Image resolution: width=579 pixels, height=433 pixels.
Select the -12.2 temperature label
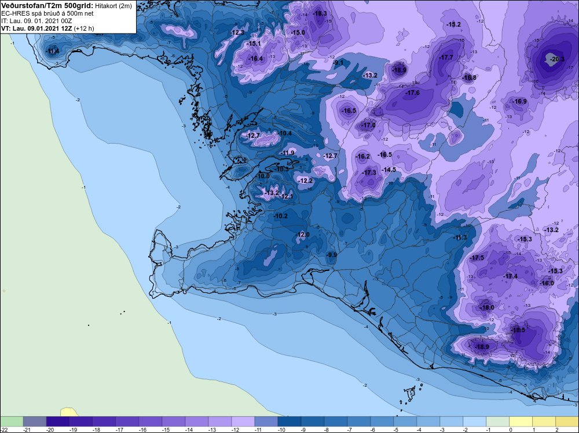click(x=306, y=181)
